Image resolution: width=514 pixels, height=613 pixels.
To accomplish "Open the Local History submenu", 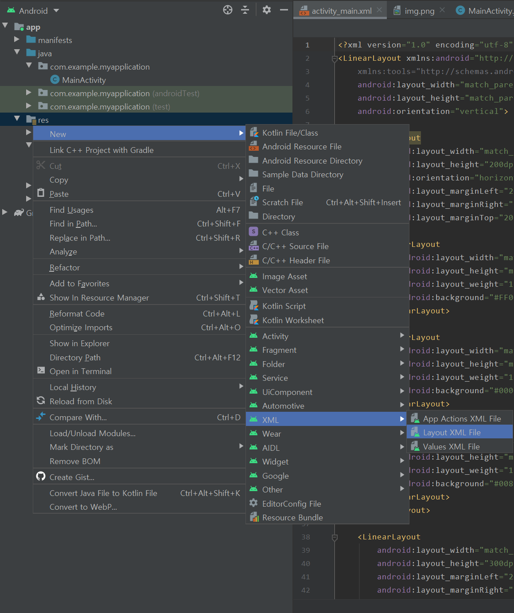I will (x=139, y=387).
